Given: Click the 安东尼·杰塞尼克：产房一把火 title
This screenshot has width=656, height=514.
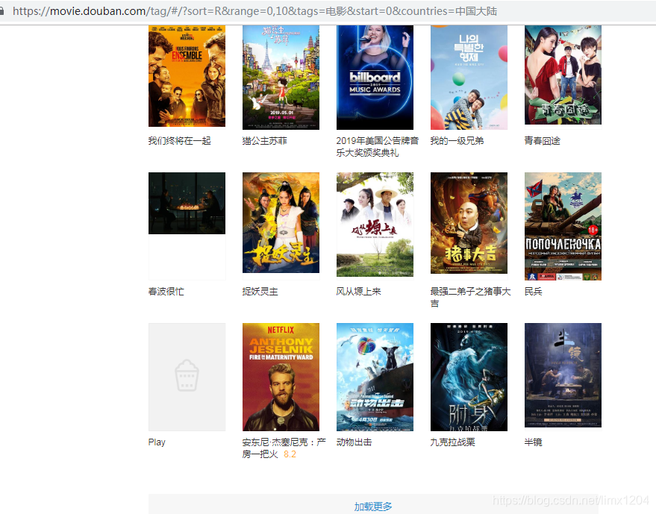Looking at the screenshot, I should [284, 448].
